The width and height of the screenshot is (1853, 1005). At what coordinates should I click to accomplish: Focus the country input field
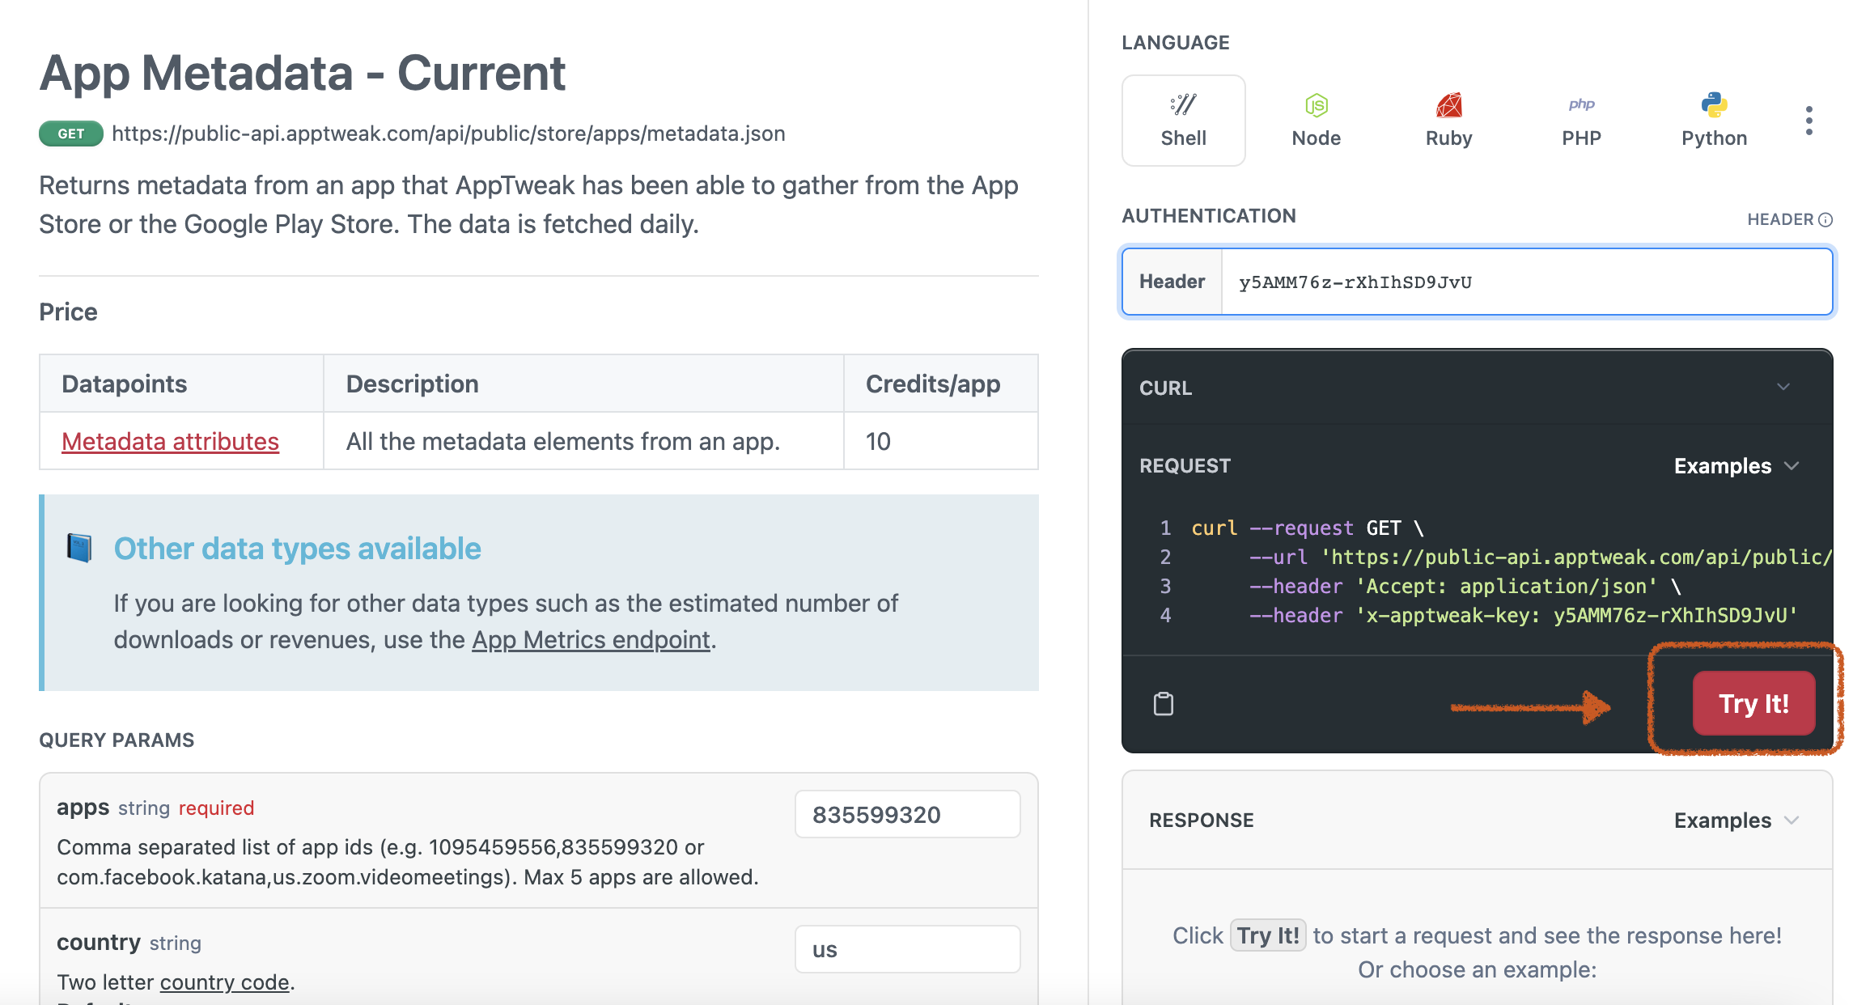point(907,949)
